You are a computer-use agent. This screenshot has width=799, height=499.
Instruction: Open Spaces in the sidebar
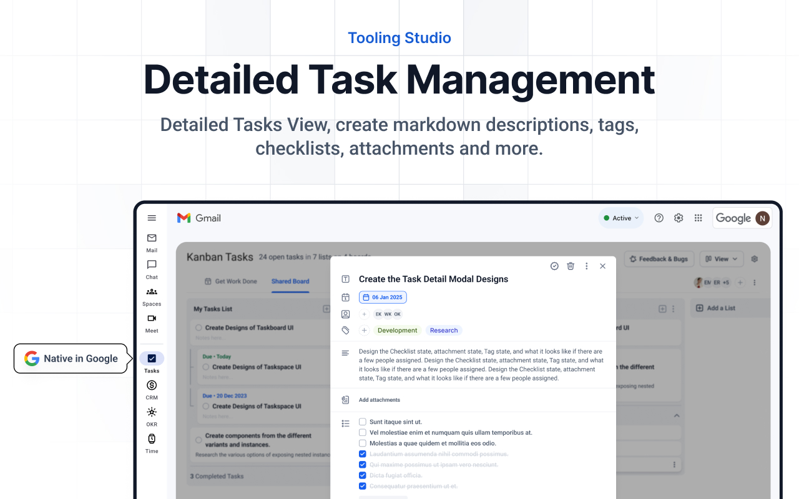click(152, 291)
